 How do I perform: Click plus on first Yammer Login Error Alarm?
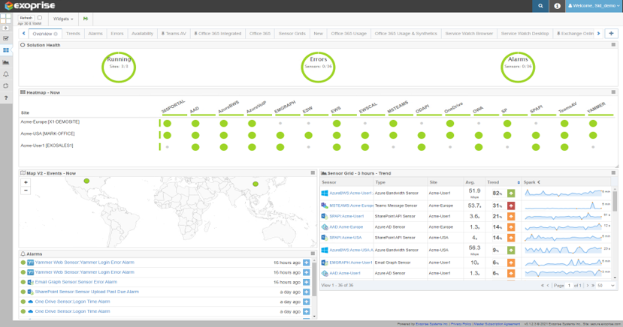307,262
